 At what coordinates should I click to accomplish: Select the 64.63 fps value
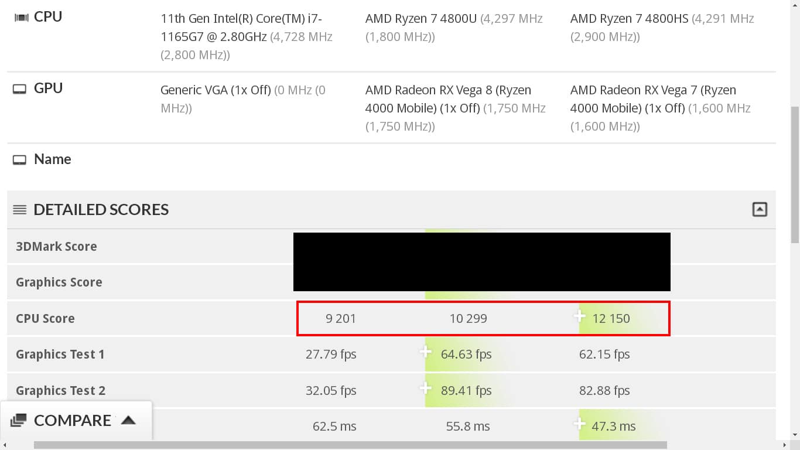[466, 354]
